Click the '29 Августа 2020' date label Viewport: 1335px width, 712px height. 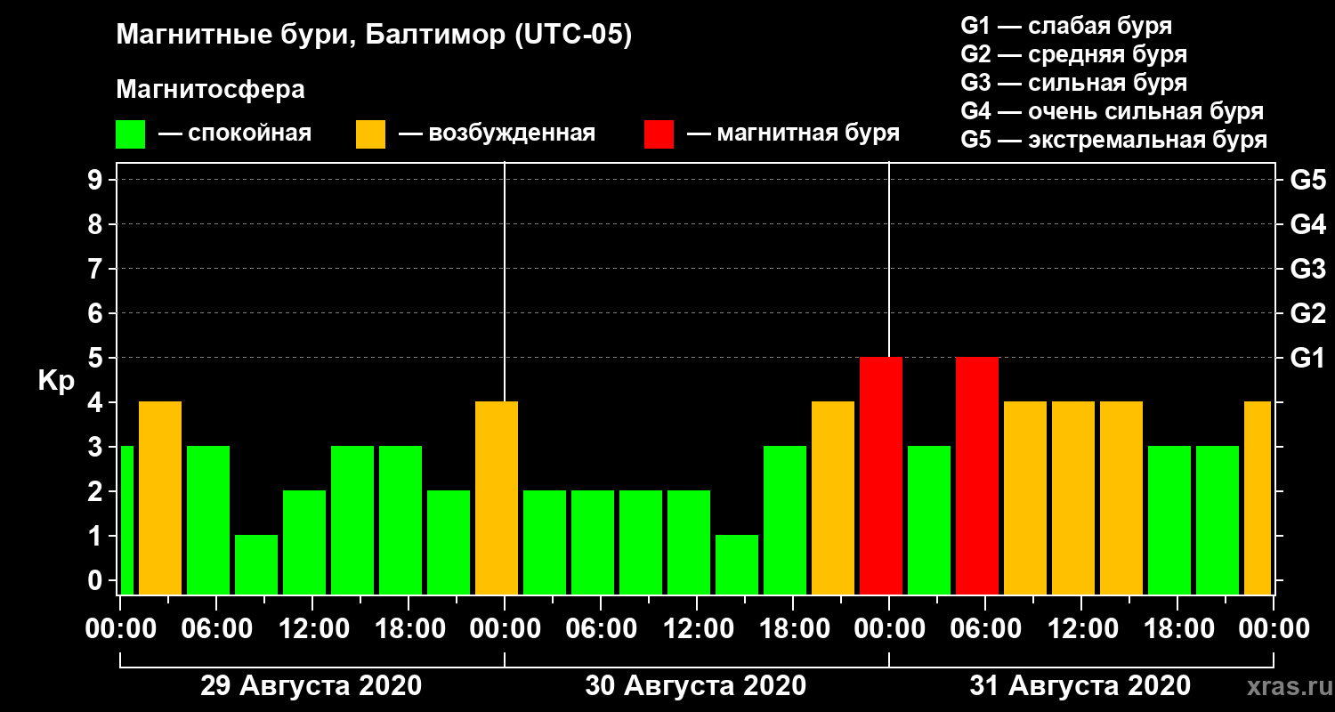[311, 686]
